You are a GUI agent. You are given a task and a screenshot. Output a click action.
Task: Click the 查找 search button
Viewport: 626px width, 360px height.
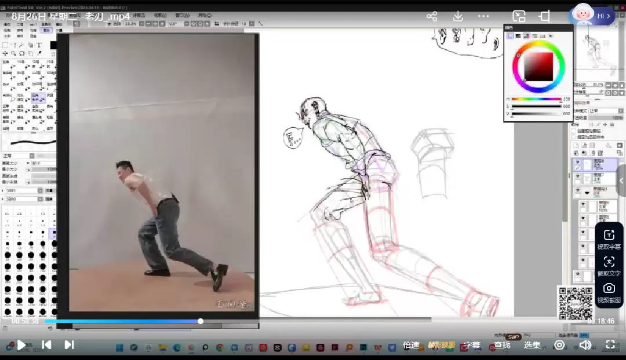(502, 345)
